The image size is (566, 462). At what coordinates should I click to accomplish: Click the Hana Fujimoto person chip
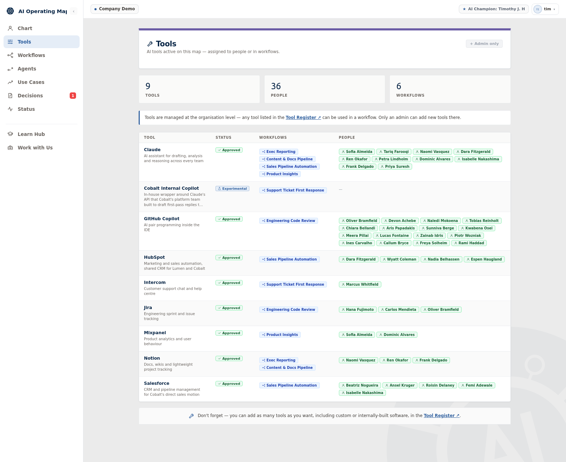358,309
